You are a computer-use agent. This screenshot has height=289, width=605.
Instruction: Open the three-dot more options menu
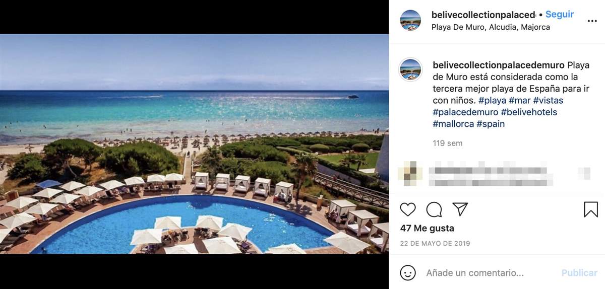592,21
